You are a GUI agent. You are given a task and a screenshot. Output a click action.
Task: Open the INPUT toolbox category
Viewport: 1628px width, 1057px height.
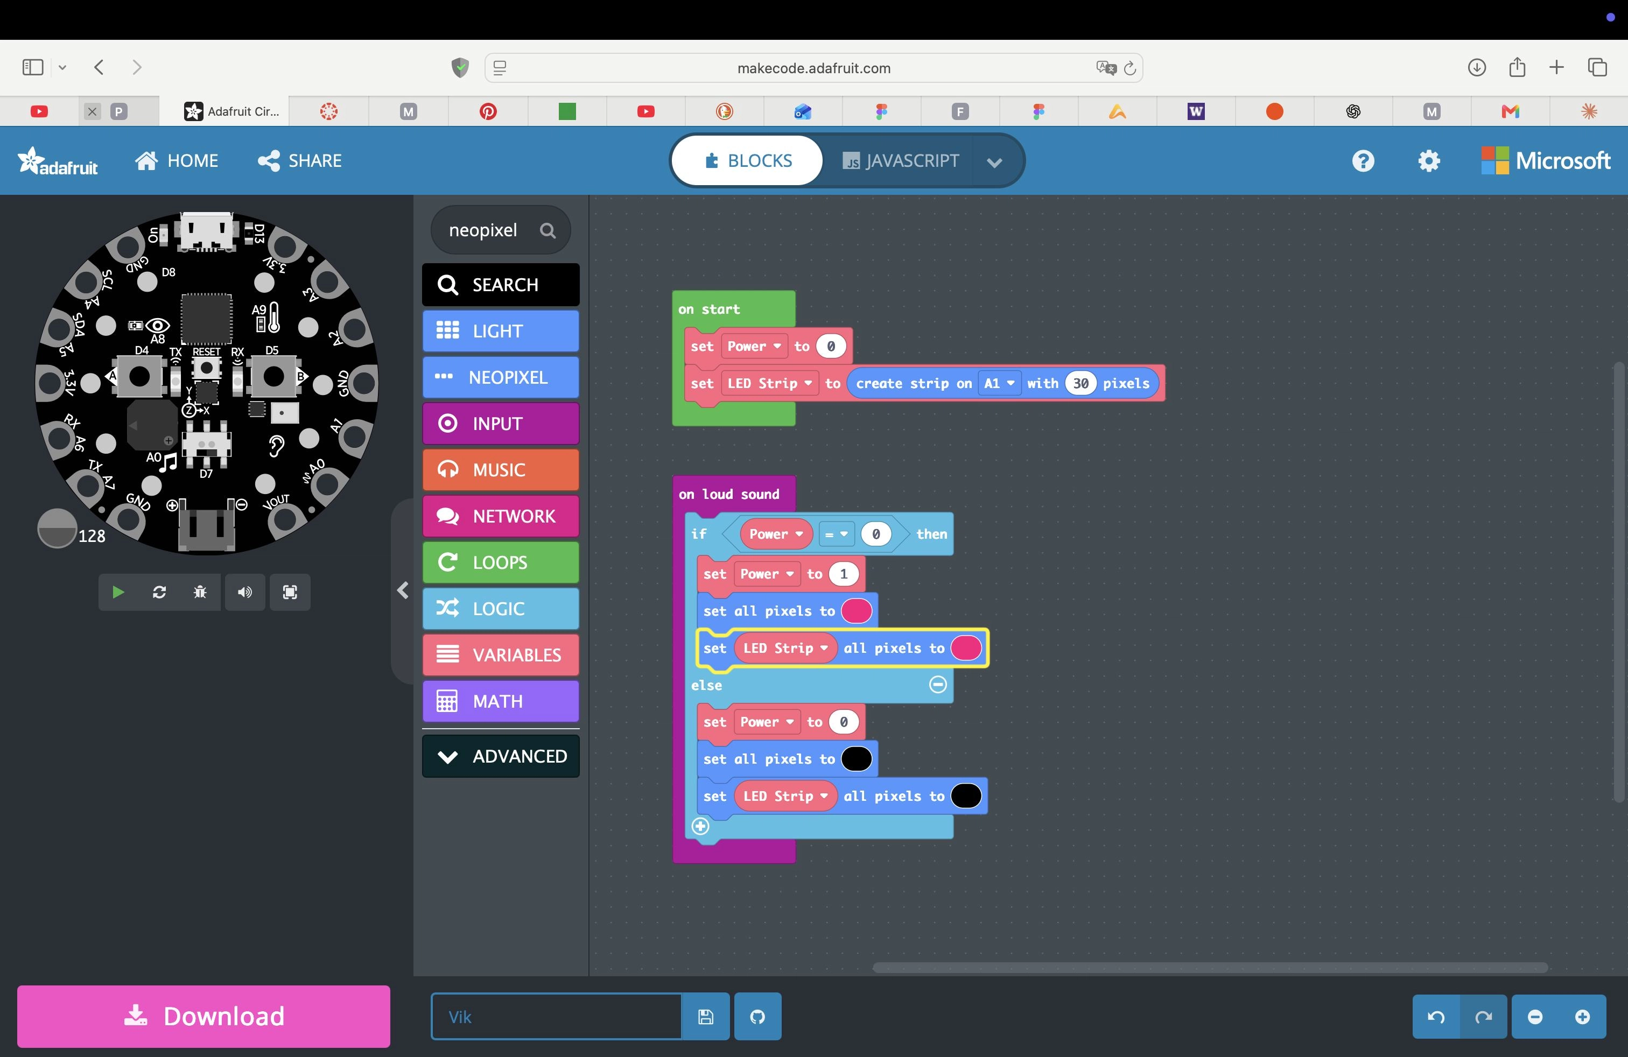[501, 424]
